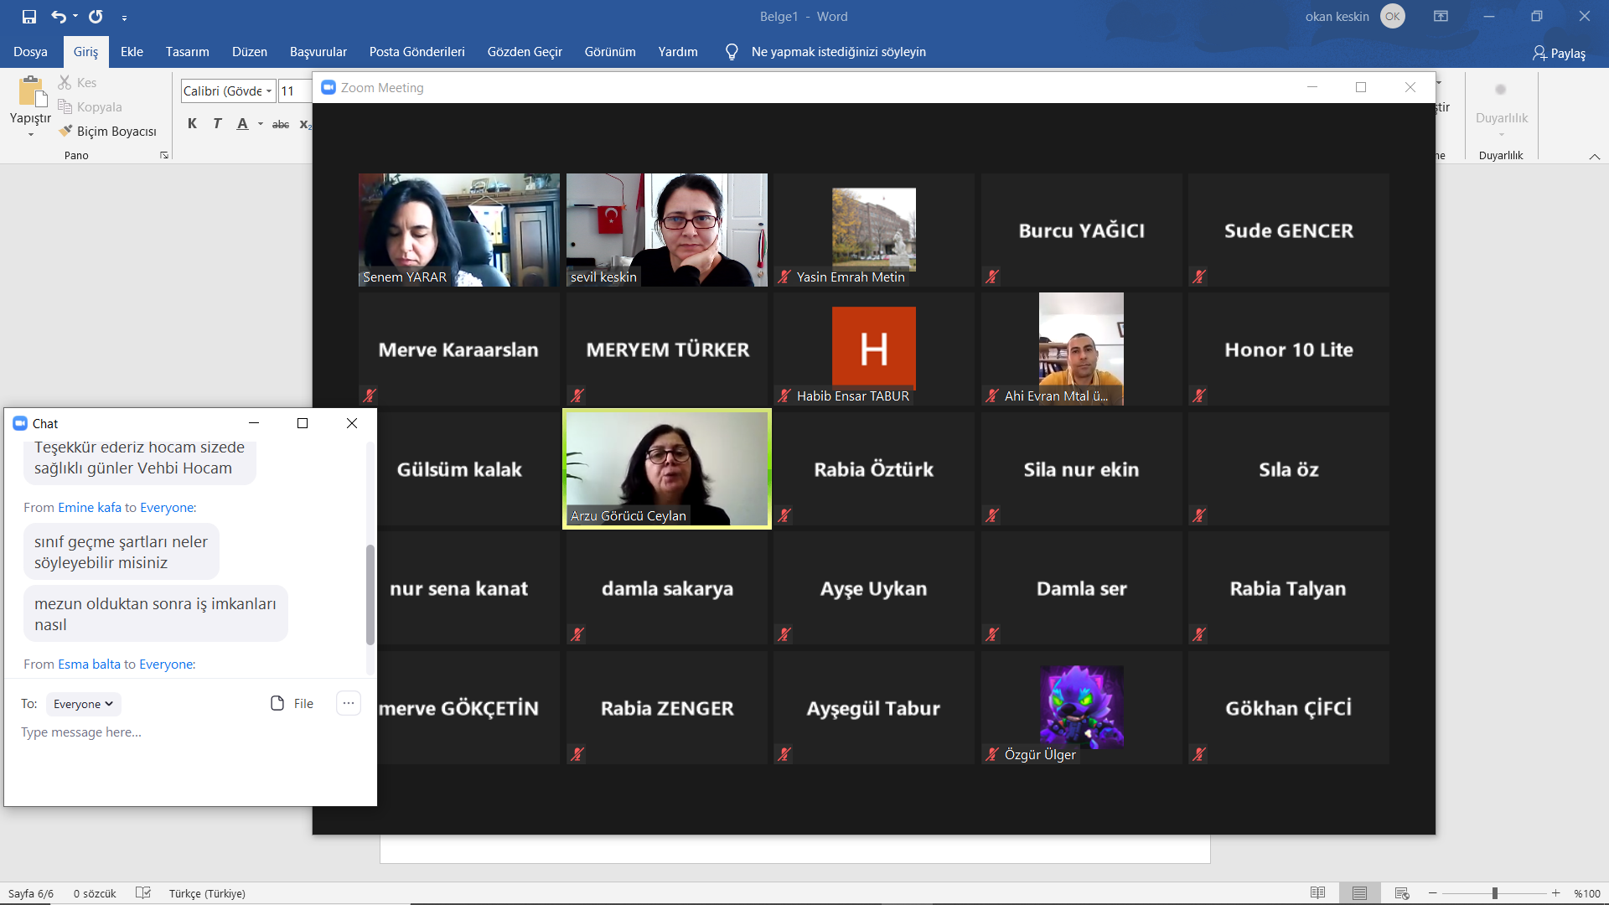Image resolution: width=1609 pixels, height=905 pixels.
Task: Click the Format Painter (Biçim Boyacısı) icon
Action: coord(65,132)
